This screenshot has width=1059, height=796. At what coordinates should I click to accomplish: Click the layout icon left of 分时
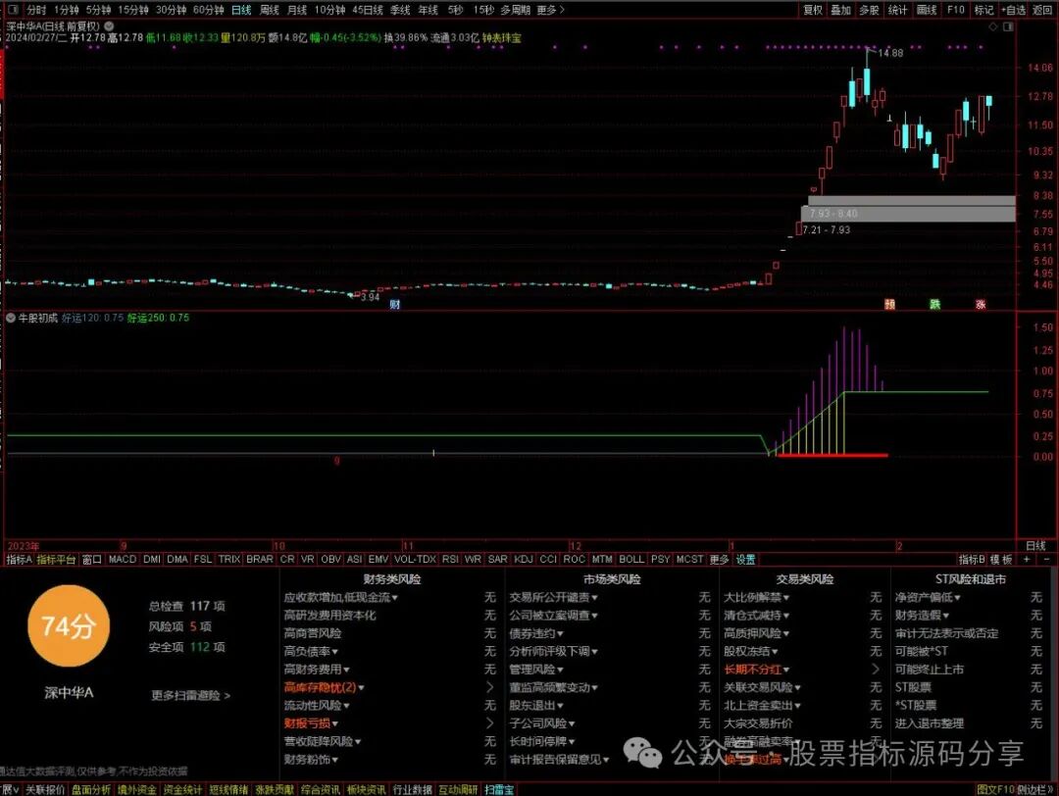click(x=12, y=10)
